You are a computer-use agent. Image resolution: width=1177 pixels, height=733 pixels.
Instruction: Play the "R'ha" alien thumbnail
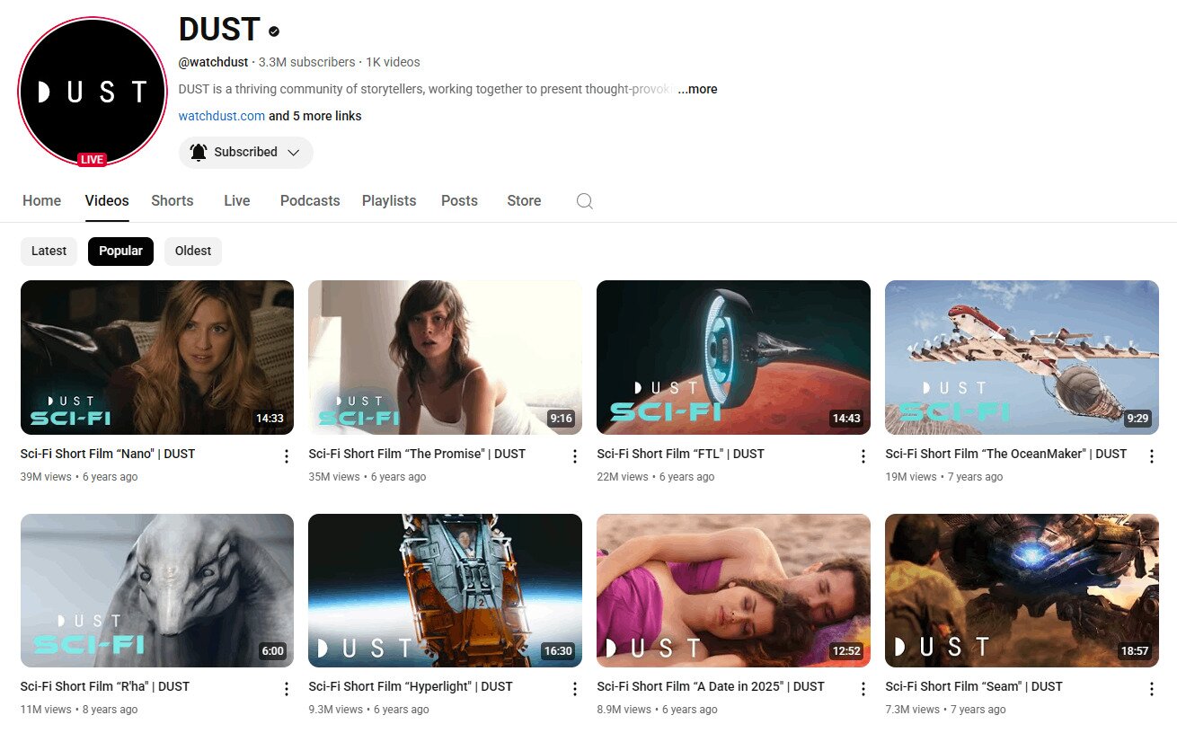(157, 590)
